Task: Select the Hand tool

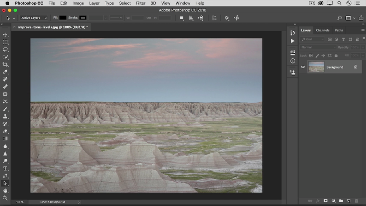Action: coord(5,191)
